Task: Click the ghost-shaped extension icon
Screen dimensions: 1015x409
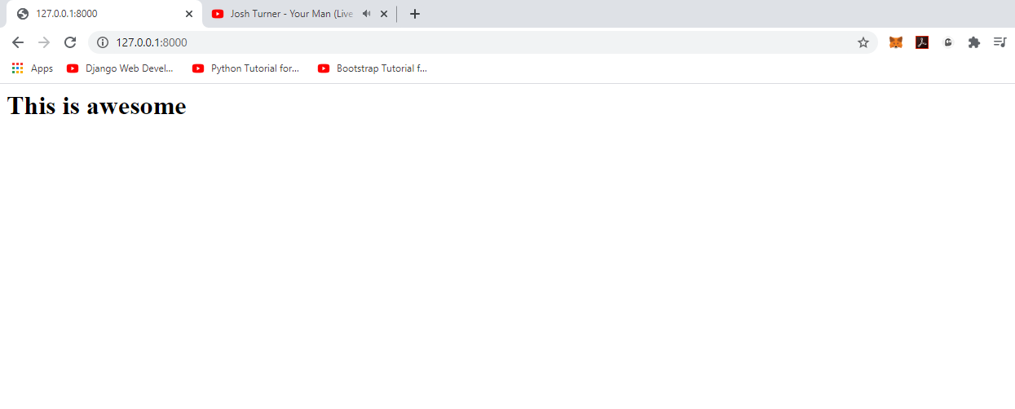Action: pyautogui.click(x=948, y=42)
